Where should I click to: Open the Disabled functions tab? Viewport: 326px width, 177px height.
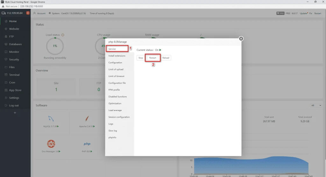click(117, 97)
